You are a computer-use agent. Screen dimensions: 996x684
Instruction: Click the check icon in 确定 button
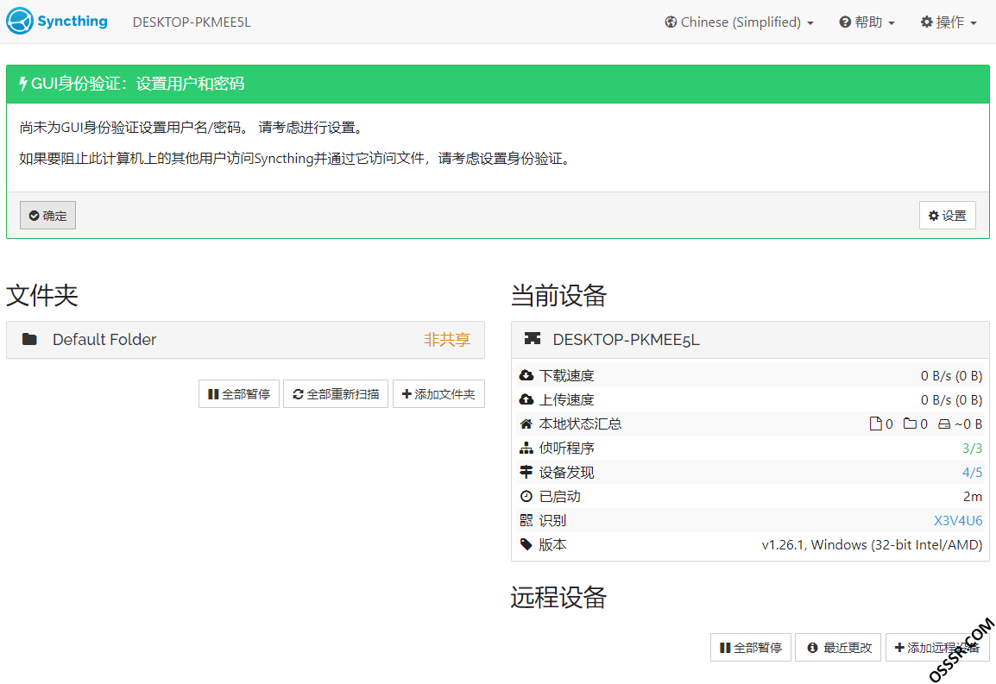35,216
